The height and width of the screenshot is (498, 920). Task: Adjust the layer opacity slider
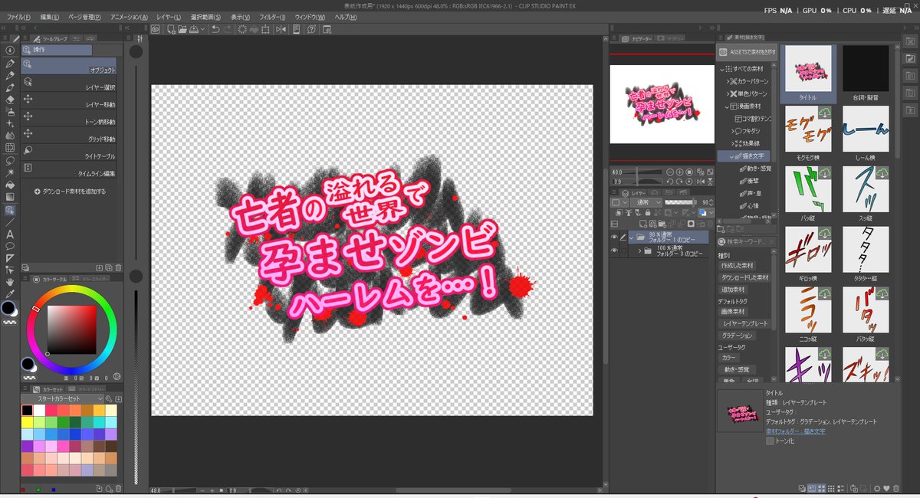[x=681, y=202]
